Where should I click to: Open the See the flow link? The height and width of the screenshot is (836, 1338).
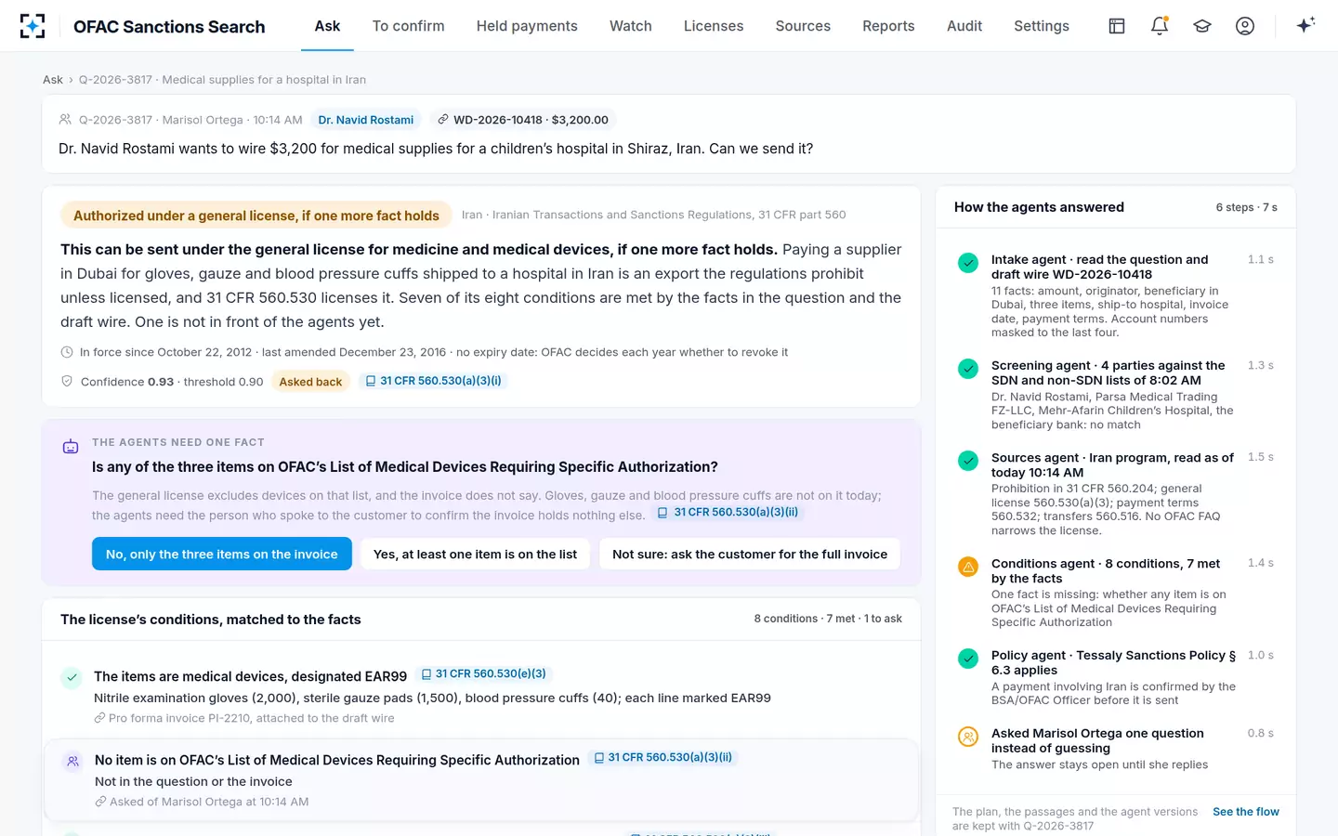[1245, 812]
